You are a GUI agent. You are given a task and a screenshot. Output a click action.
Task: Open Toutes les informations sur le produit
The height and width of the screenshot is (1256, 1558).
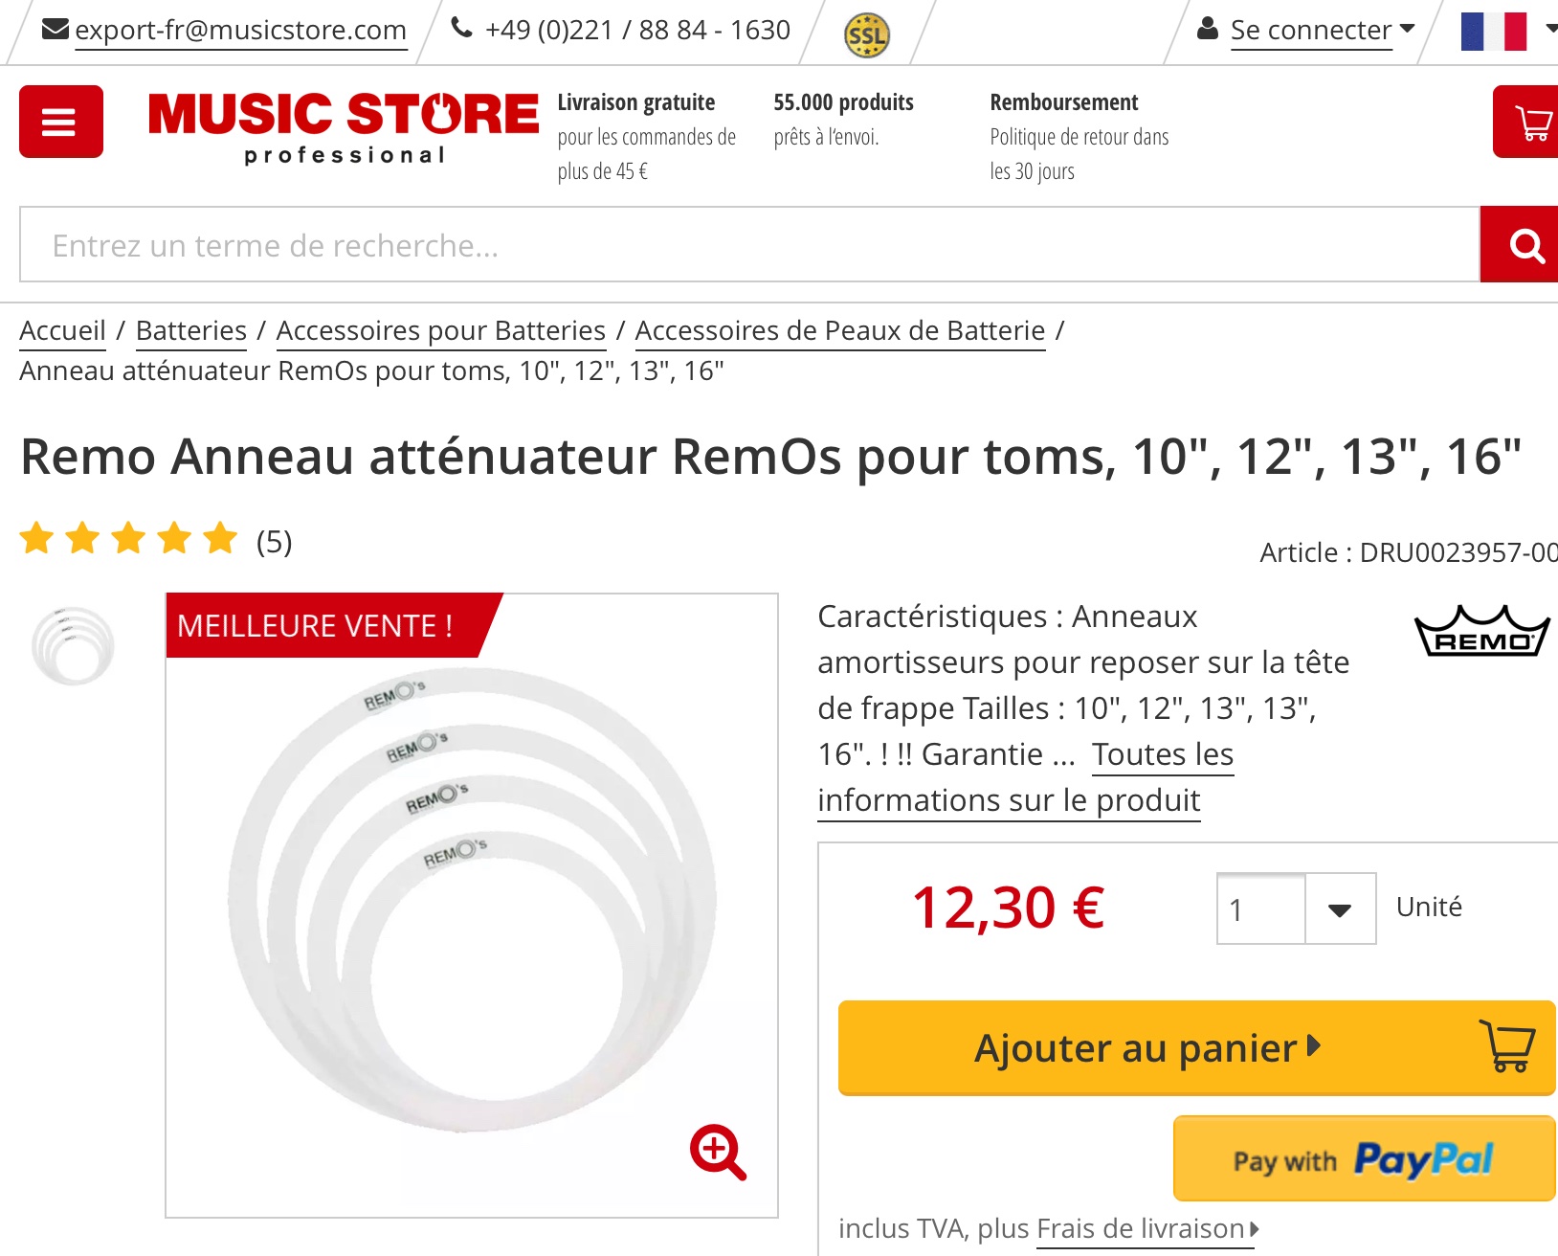(x=1009, y=799)
